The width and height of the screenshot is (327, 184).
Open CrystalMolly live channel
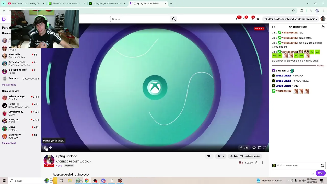click(20, 113)
